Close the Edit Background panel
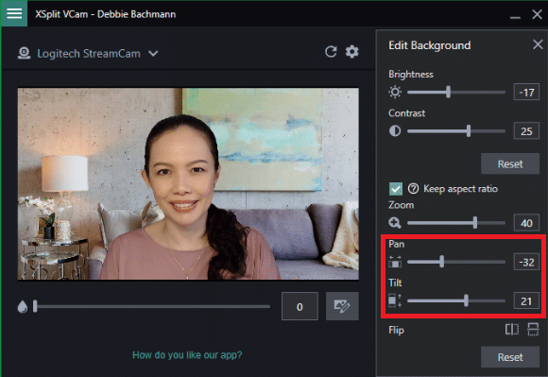Screen dimensions: 548x377 coord(538,44)
